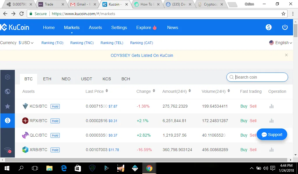
Task: Switch to the NEO market tab
Action: [x=66, y=79]
